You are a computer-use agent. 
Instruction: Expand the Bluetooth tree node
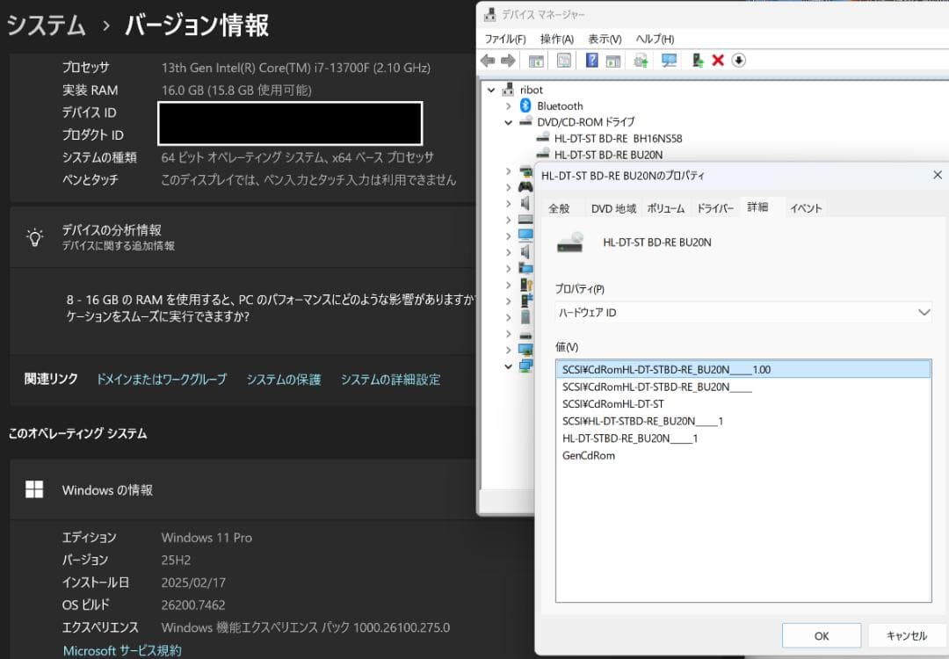[508, 105]
